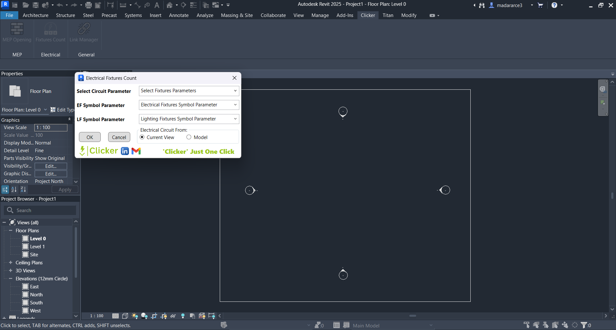The height and width of the screenshot is (330, 616).
Task: Open the Manage ribbon tab
Action: click(320, 15)
